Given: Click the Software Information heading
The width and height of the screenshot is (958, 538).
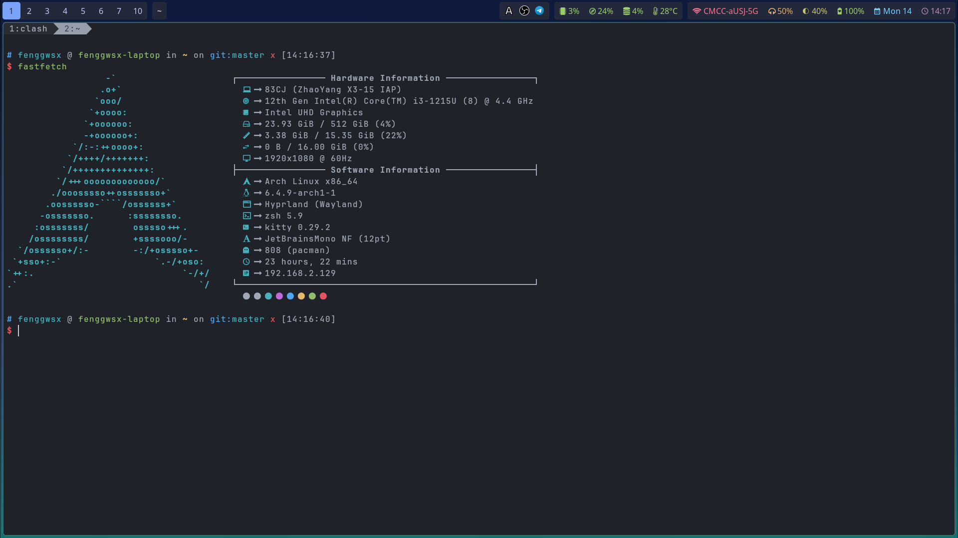Looking at the screenshot, I should [x=385, y=170].
